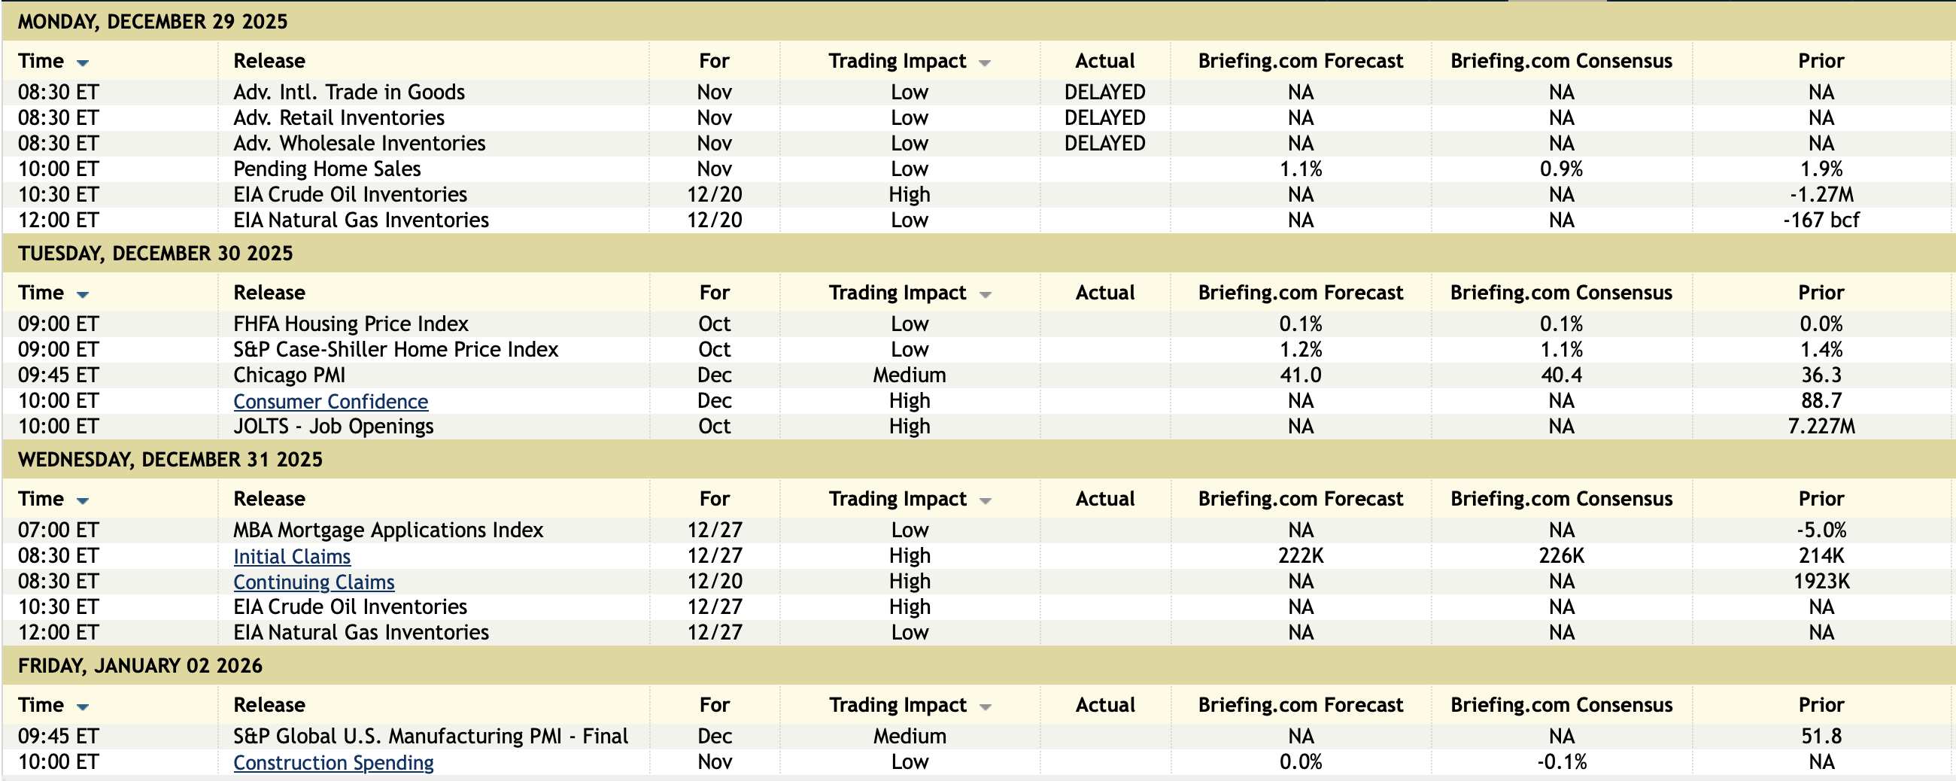Click the Time column header under Monday
The width and height of the screenshot is (1956, 781).
point(41,61)
